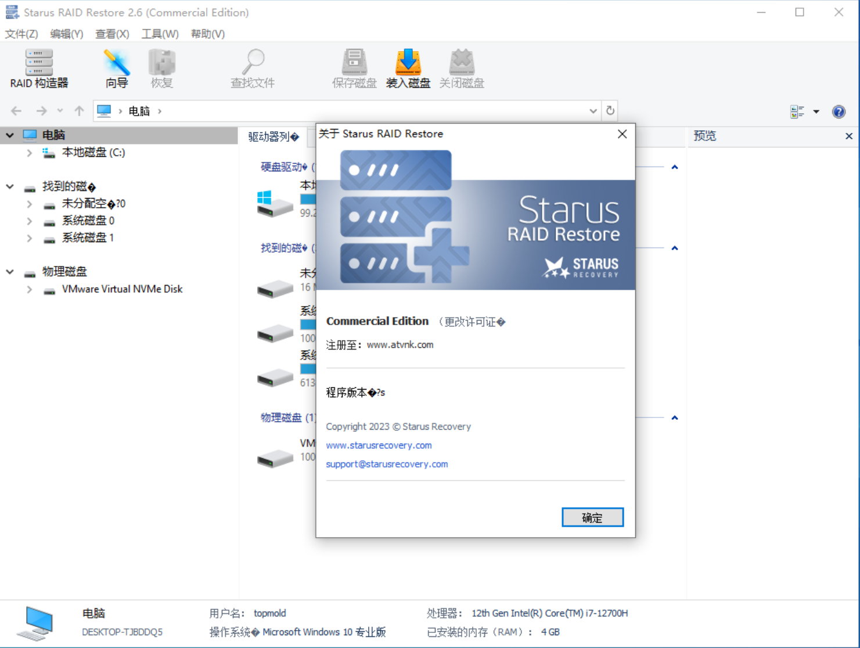This screenshot has width=860, height=648.
Task: Open the 工具(W) menu
Action: pos(160,34)
